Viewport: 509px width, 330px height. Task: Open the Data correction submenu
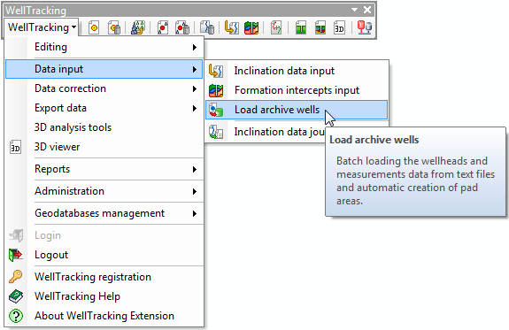[104, 88]
